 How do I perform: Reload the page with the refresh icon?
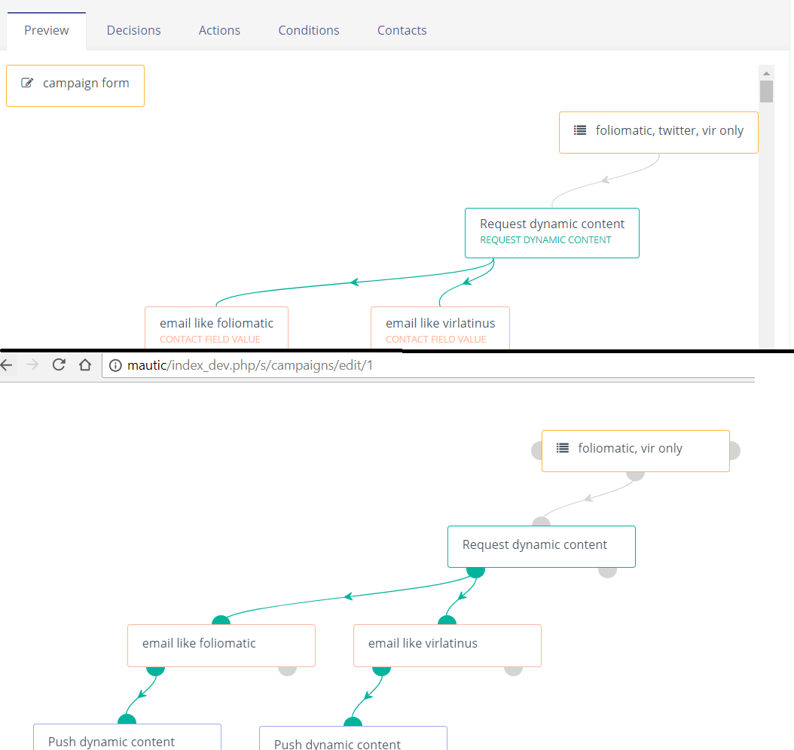(x=59, y=364)
